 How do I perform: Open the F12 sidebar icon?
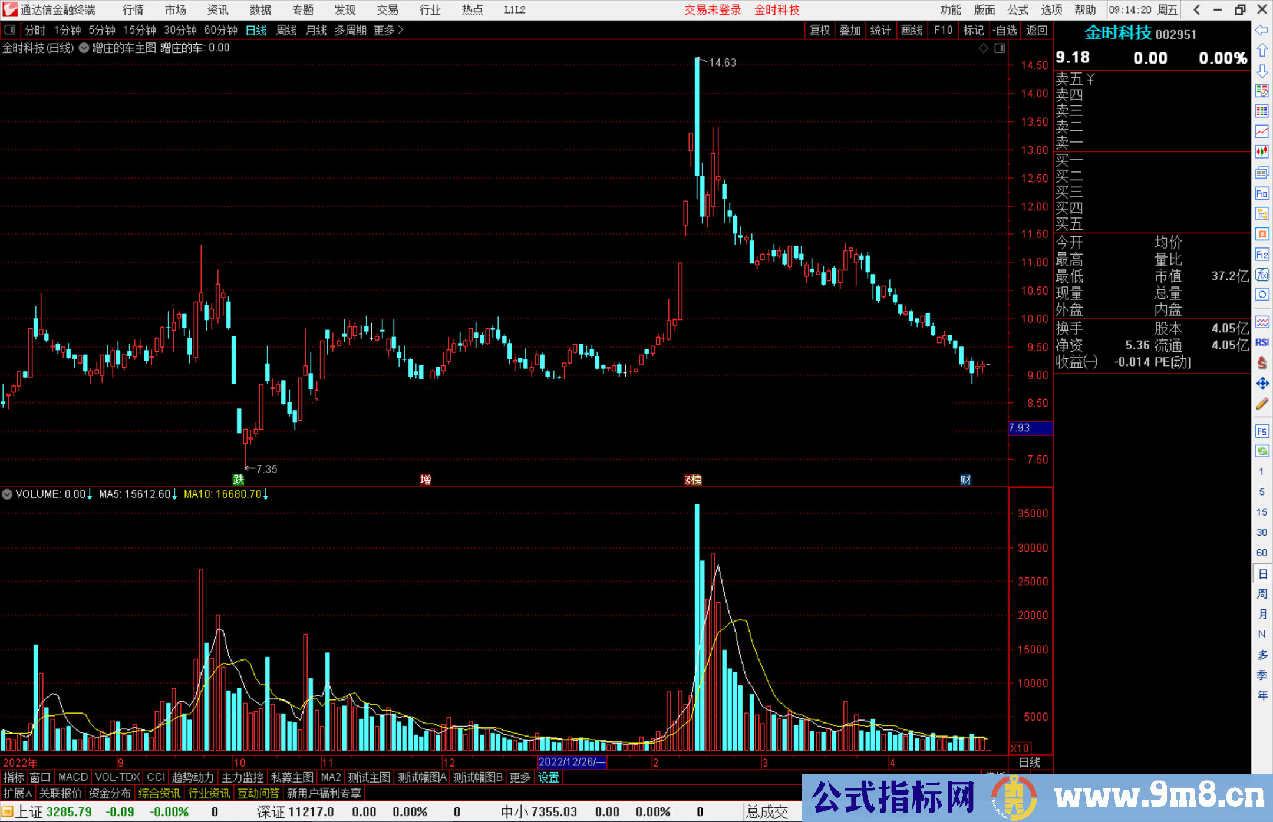[1262, 255]
